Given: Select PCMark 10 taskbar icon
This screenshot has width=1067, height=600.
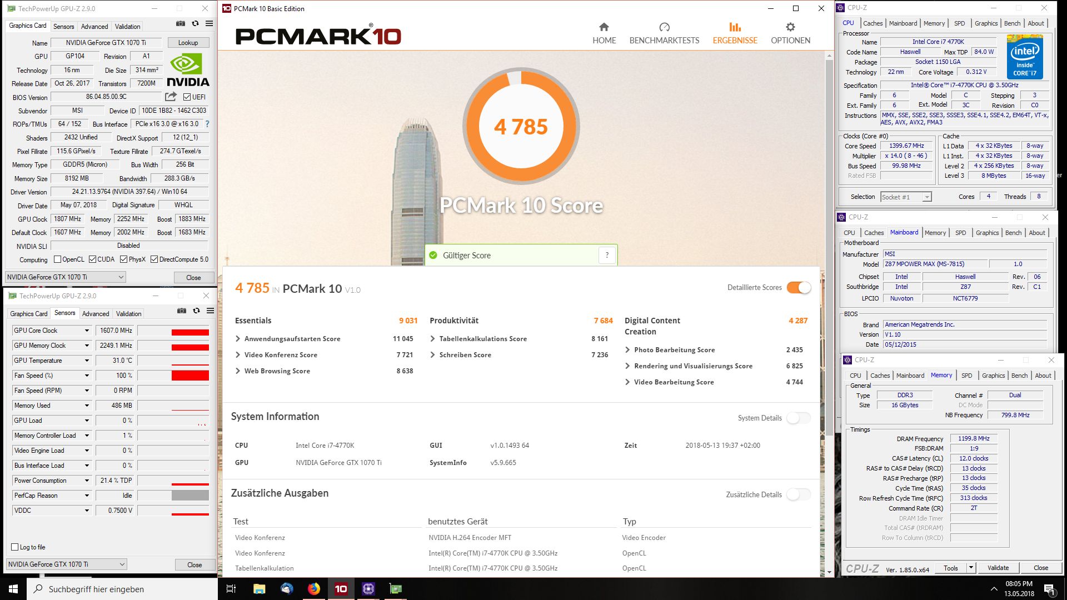Looking at the screenshot, I should 341,589.
